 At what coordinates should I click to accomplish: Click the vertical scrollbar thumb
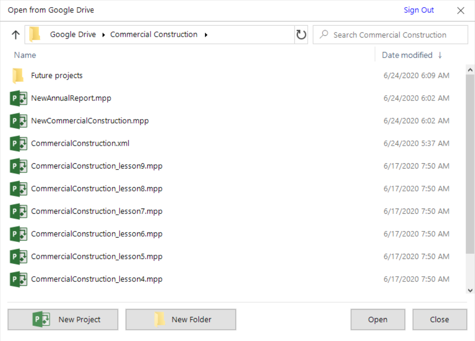[470, 164]
